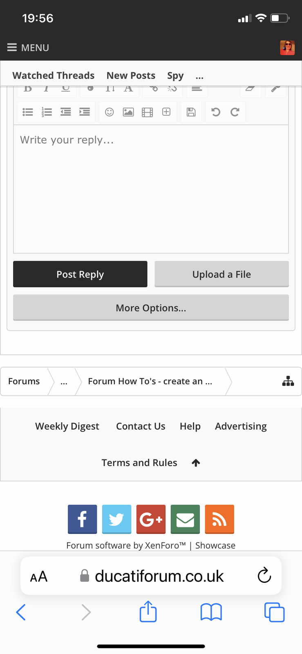
Task: Focus the Write your reply field
Action: tap(151, 189)
